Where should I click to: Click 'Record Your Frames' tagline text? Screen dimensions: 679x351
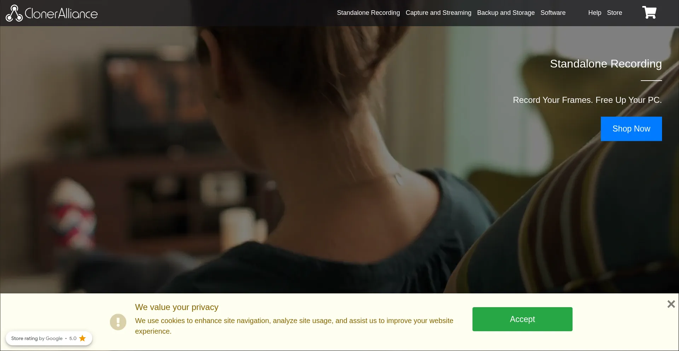click(x=587, y=100)
